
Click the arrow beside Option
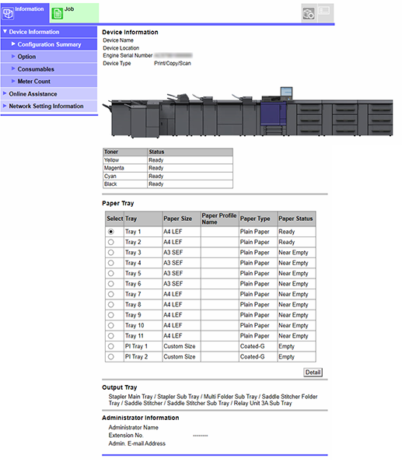point(13,56)
